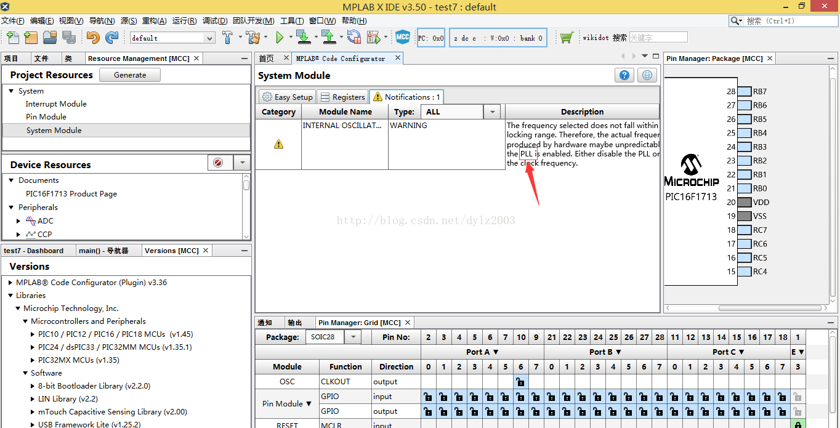The width and height of the screenshot is (840, 428).
Task: Select mTouch Capacitive Sensing Library row
Action: tap(113, 412)
